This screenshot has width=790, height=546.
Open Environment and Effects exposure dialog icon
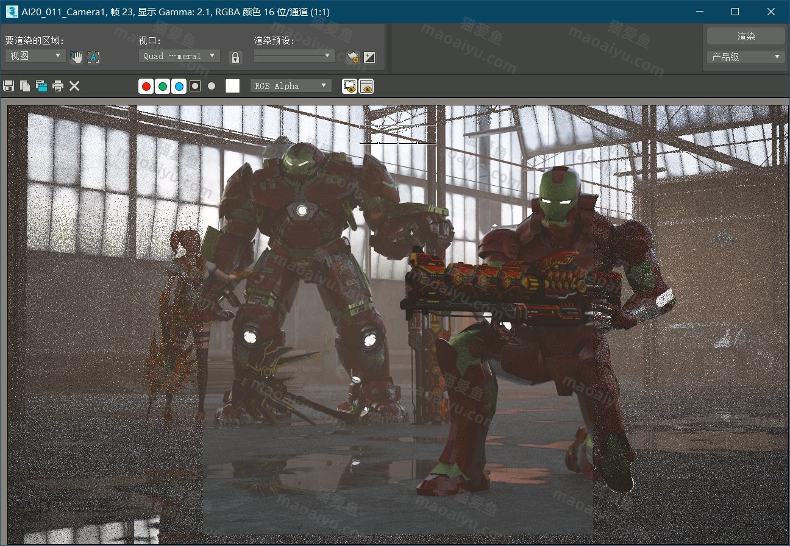[x=369, y=57]
